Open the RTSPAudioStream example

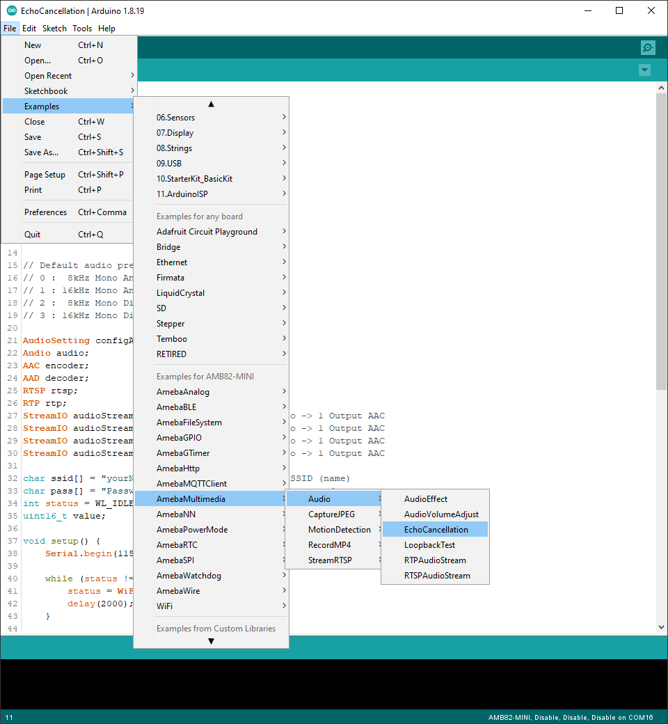(437, 576)
